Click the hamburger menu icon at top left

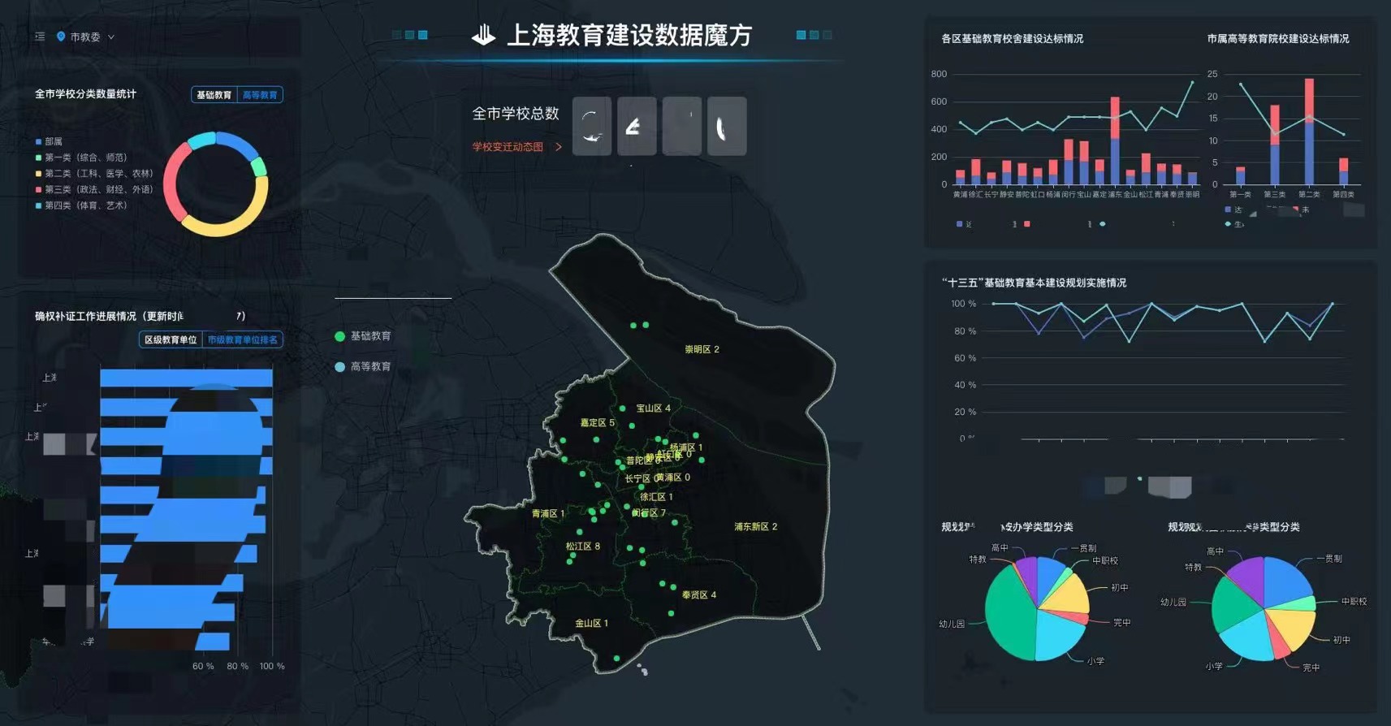pos(40,37)
